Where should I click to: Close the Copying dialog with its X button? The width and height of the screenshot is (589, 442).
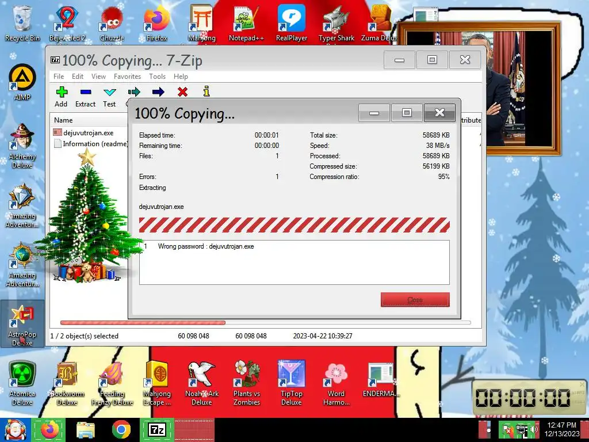(x=439, y=113)
